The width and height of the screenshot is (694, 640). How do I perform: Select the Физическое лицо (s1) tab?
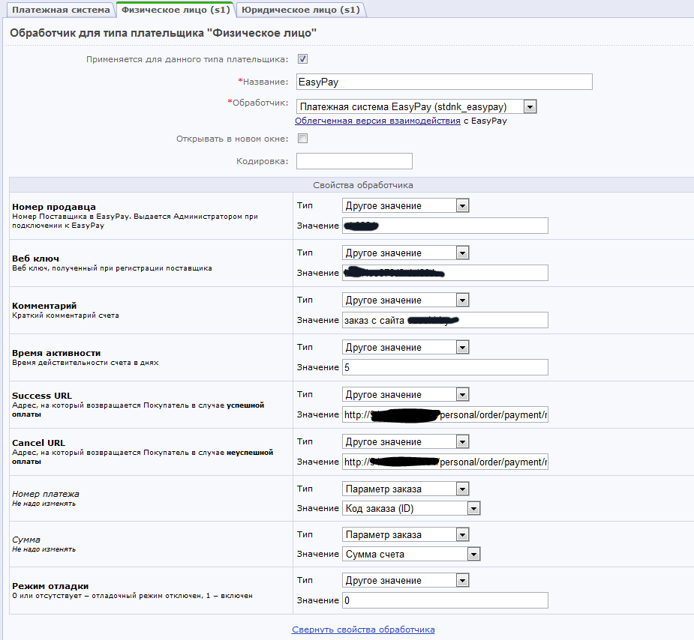pyautogui.click(x=176, y=9)
